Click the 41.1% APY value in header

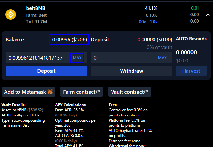pos(151,8)
